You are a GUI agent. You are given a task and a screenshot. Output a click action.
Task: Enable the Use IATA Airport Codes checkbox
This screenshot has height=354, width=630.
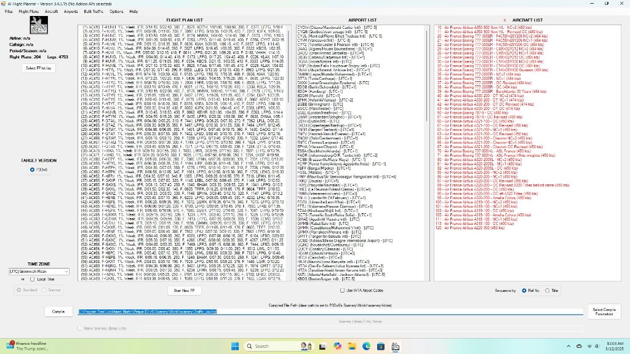(343, 290)
